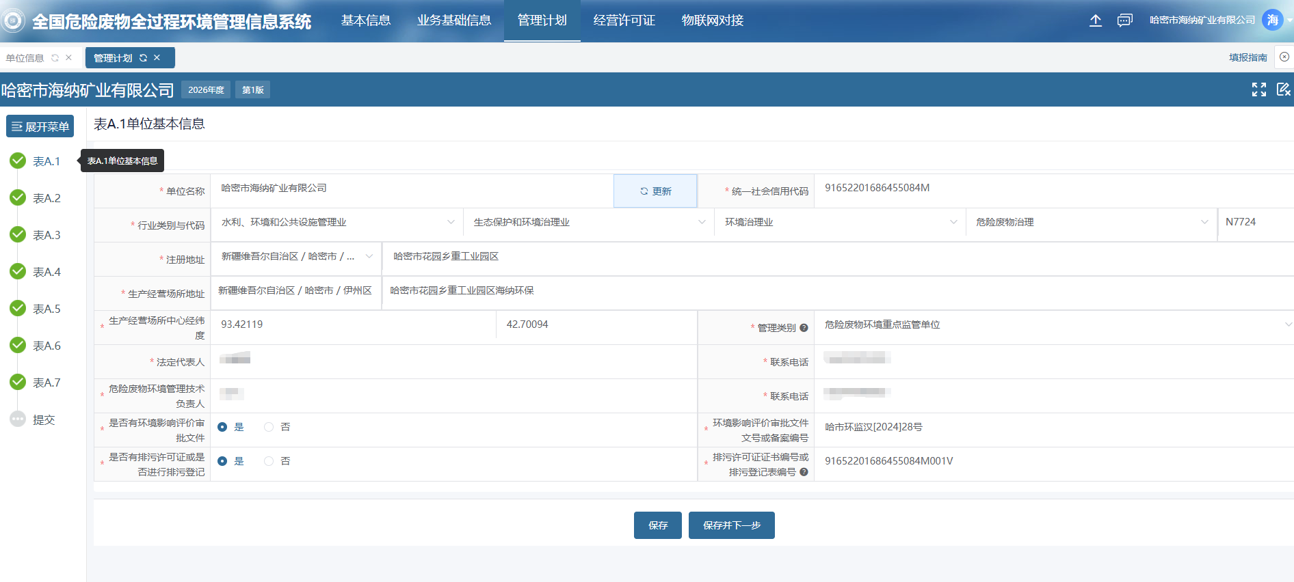
Task: Close the 管理计划 tab
Action: coord(157,58)
